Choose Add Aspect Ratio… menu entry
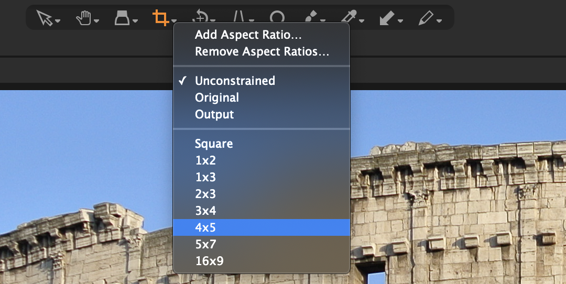566x284 pixels. (248, 35)
